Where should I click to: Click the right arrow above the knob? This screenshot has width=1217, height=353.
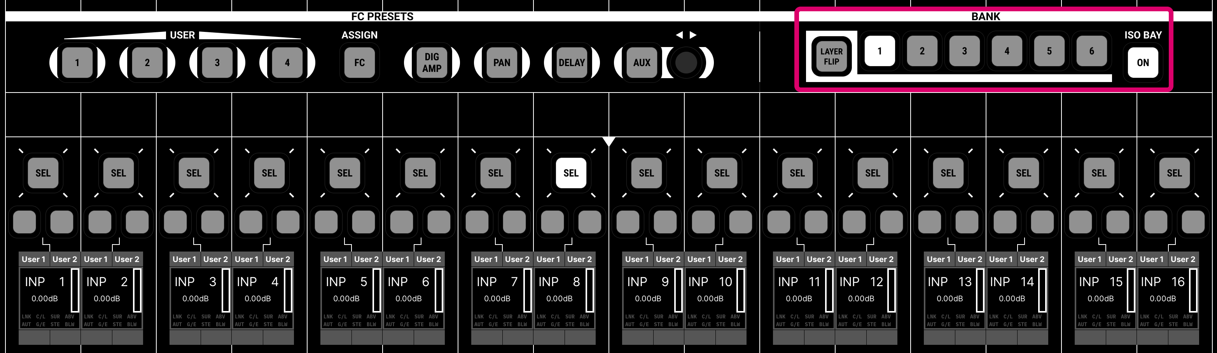[x=693, y=35]
